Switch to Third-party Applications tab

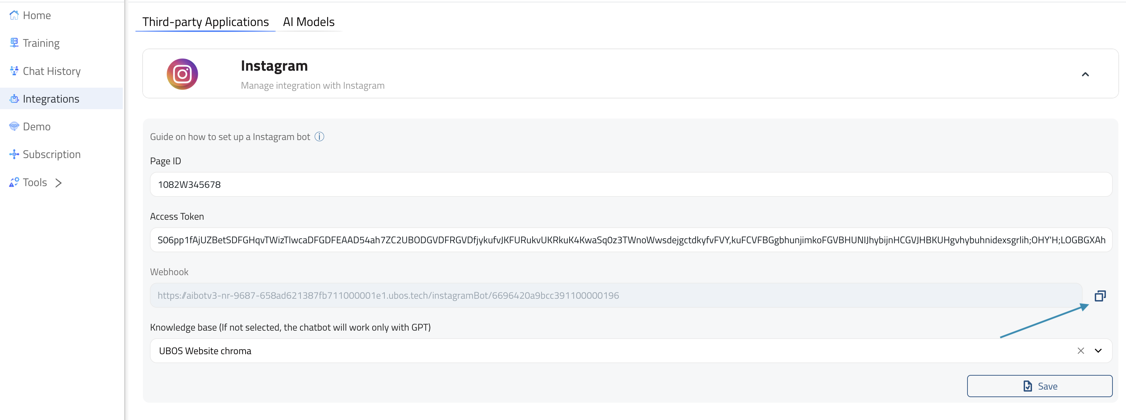(x=205, y=21)
